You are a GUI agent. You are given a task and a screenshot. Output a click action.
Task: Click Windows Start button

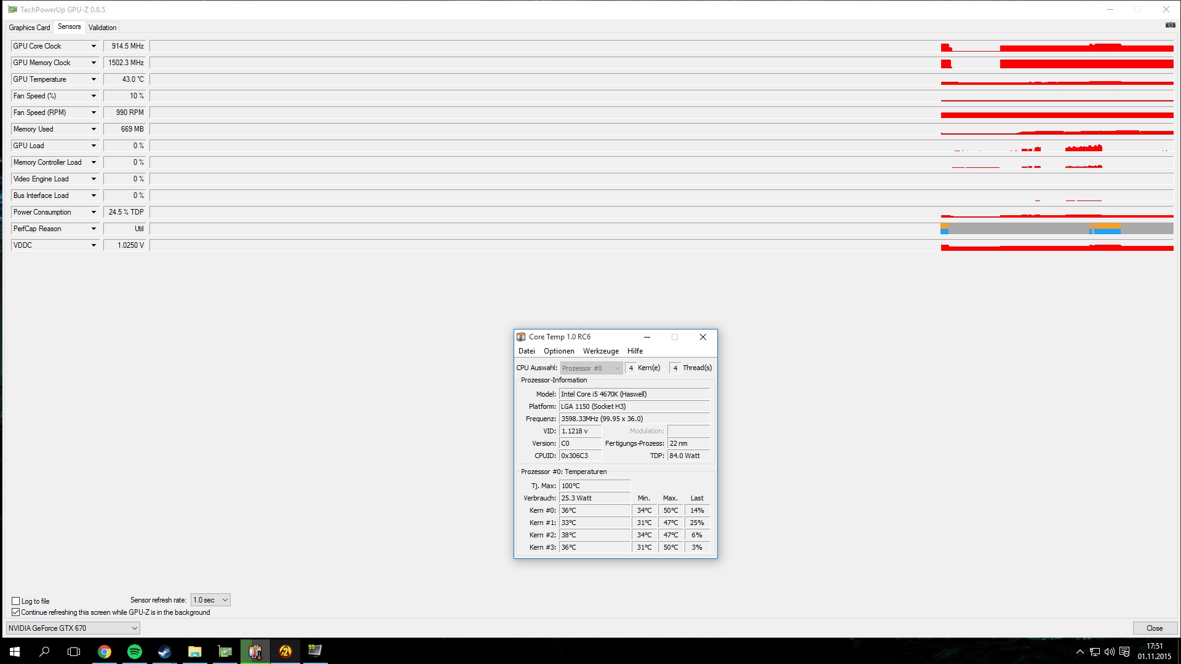click(x=15, y=652)
